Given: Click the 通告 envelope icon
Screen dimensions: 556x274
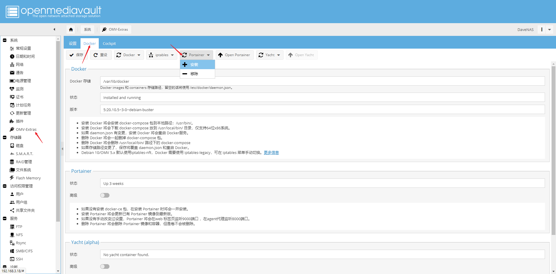Looking at the screenshot, I should click(x=12, y=73).
